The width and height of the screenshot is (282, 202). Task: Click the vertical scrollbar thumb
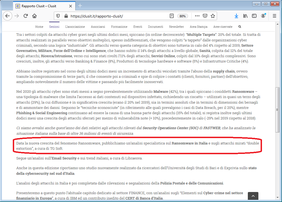278,110
